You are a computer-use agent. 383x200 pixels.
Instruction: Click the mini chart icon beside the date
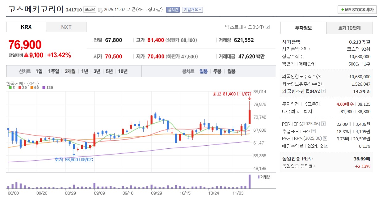[100, 9]
